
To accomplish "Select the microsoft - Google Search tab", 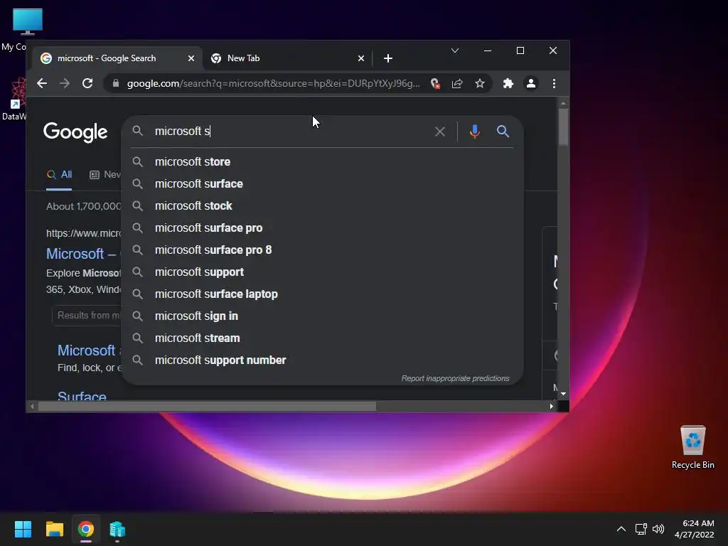I will (117, 58).
